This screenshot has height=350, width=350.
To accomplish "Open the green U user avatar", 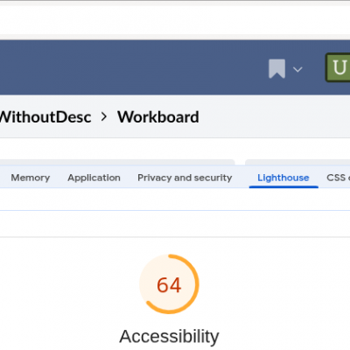I will [x=338, y=67].
